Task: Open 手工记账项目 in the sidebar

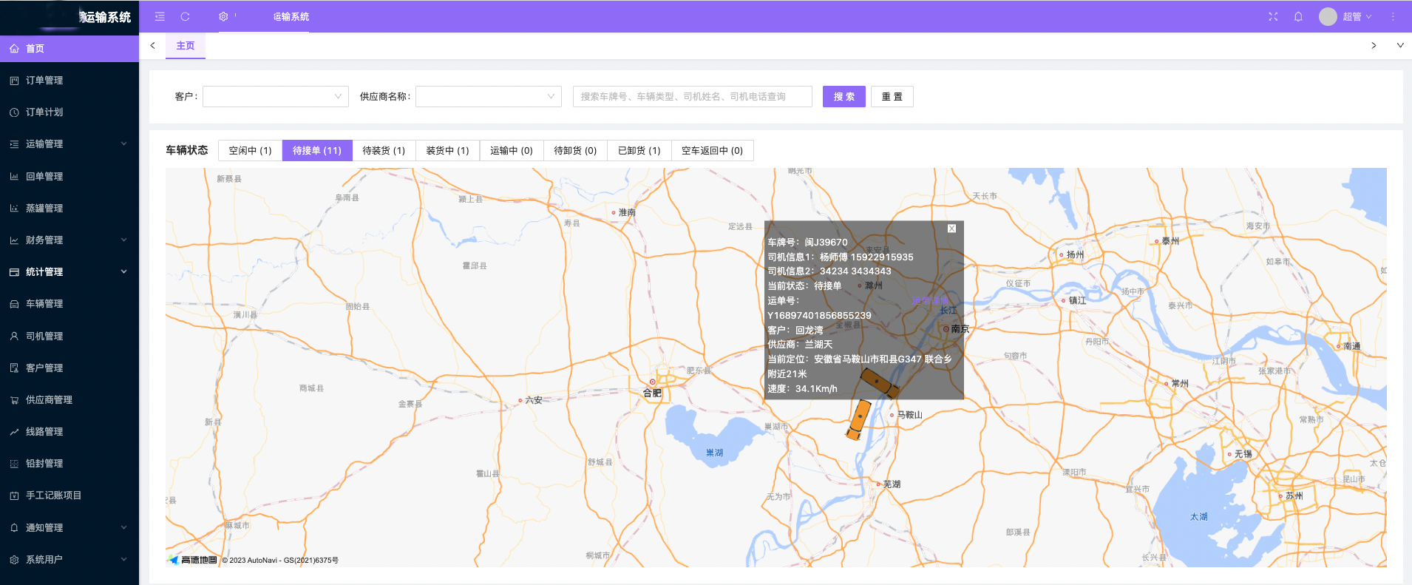Action: point(69,496)
